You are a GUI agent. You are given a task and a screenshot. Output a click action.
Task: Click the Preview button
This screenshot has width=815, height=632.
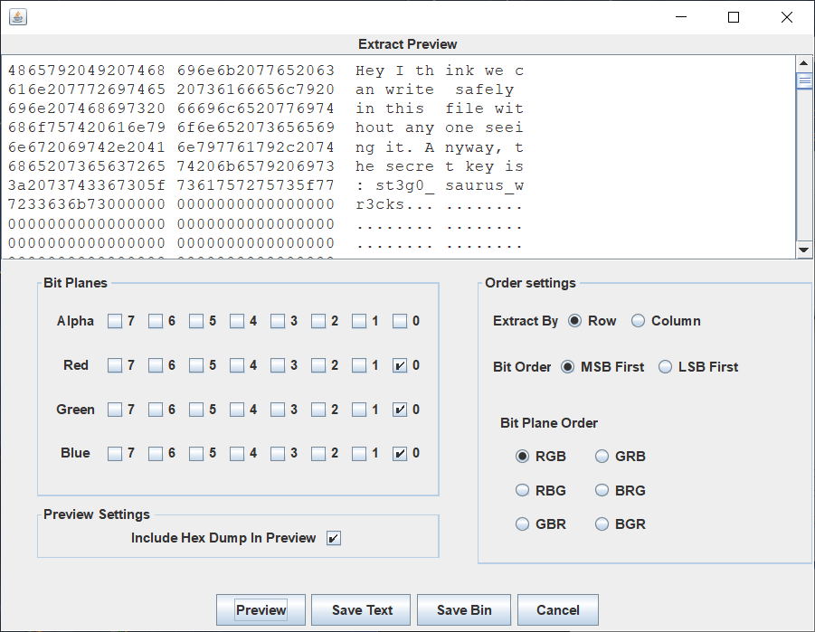pos(261,610)
